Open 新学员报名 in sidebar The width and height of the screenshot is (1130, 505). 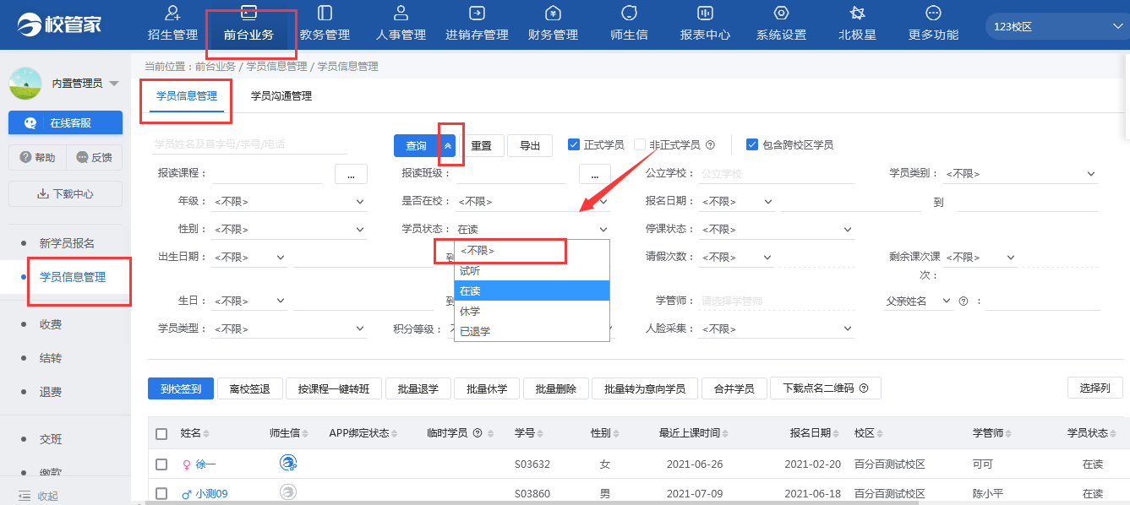tap(67, 243)
